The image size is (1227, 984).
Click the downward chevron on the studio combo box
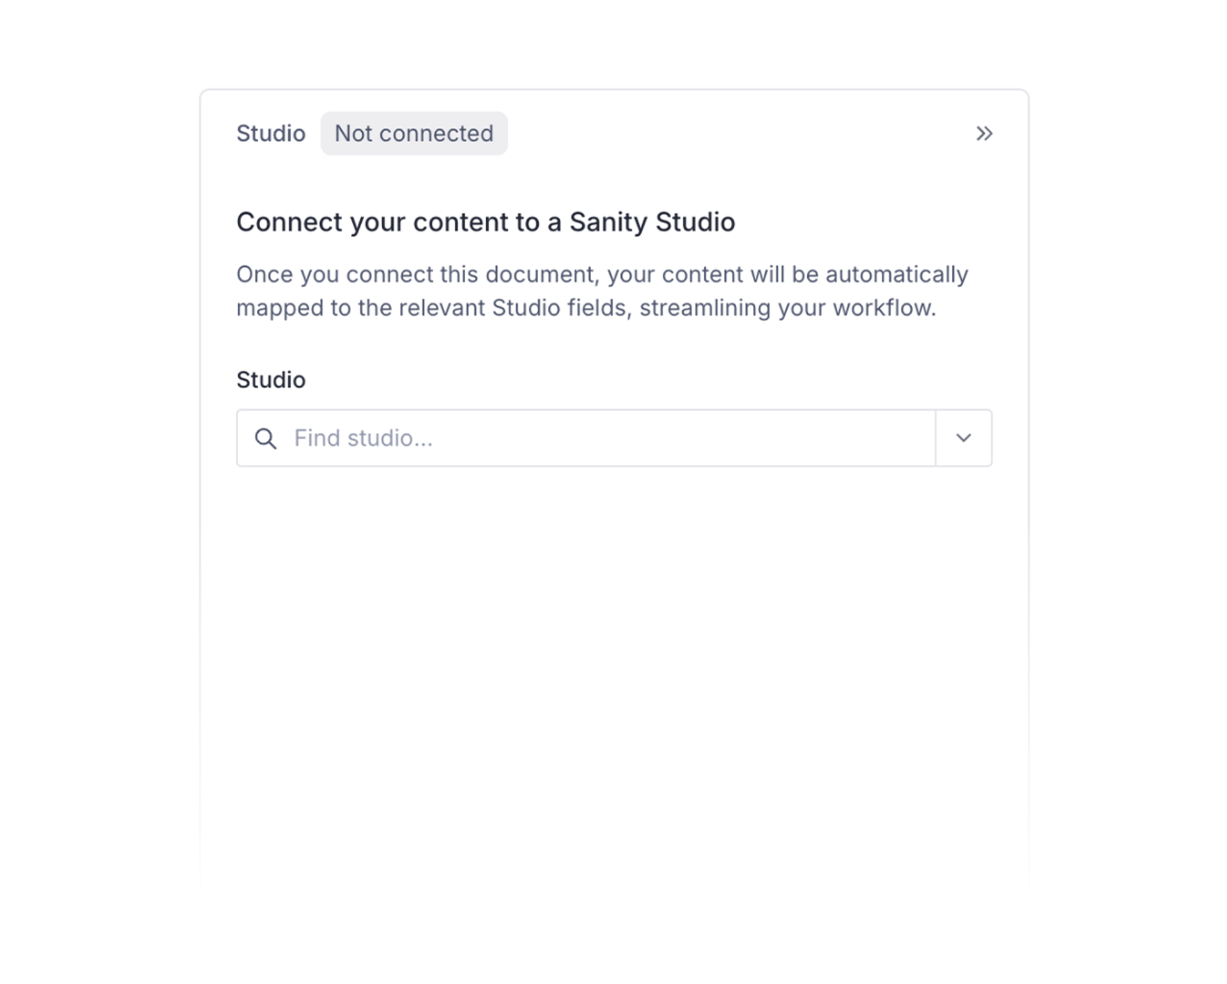point(962,438)
